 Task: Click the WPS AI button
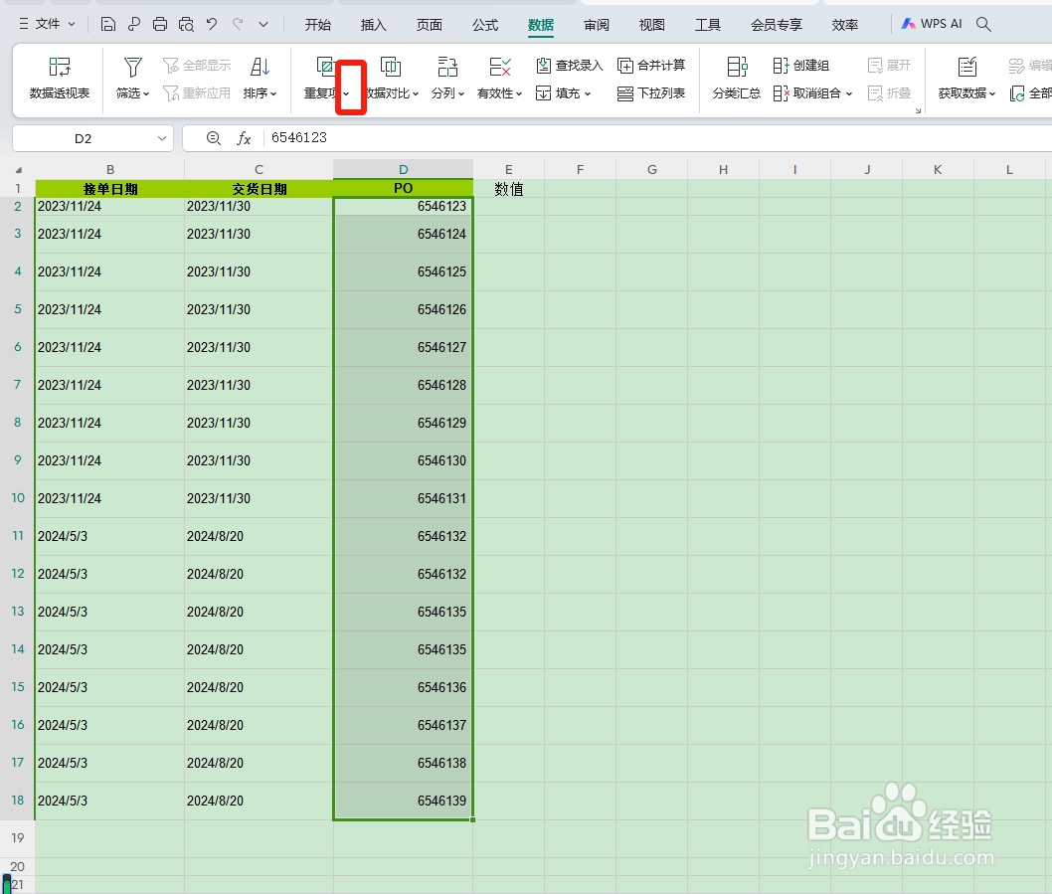click(x=931, y=22)
